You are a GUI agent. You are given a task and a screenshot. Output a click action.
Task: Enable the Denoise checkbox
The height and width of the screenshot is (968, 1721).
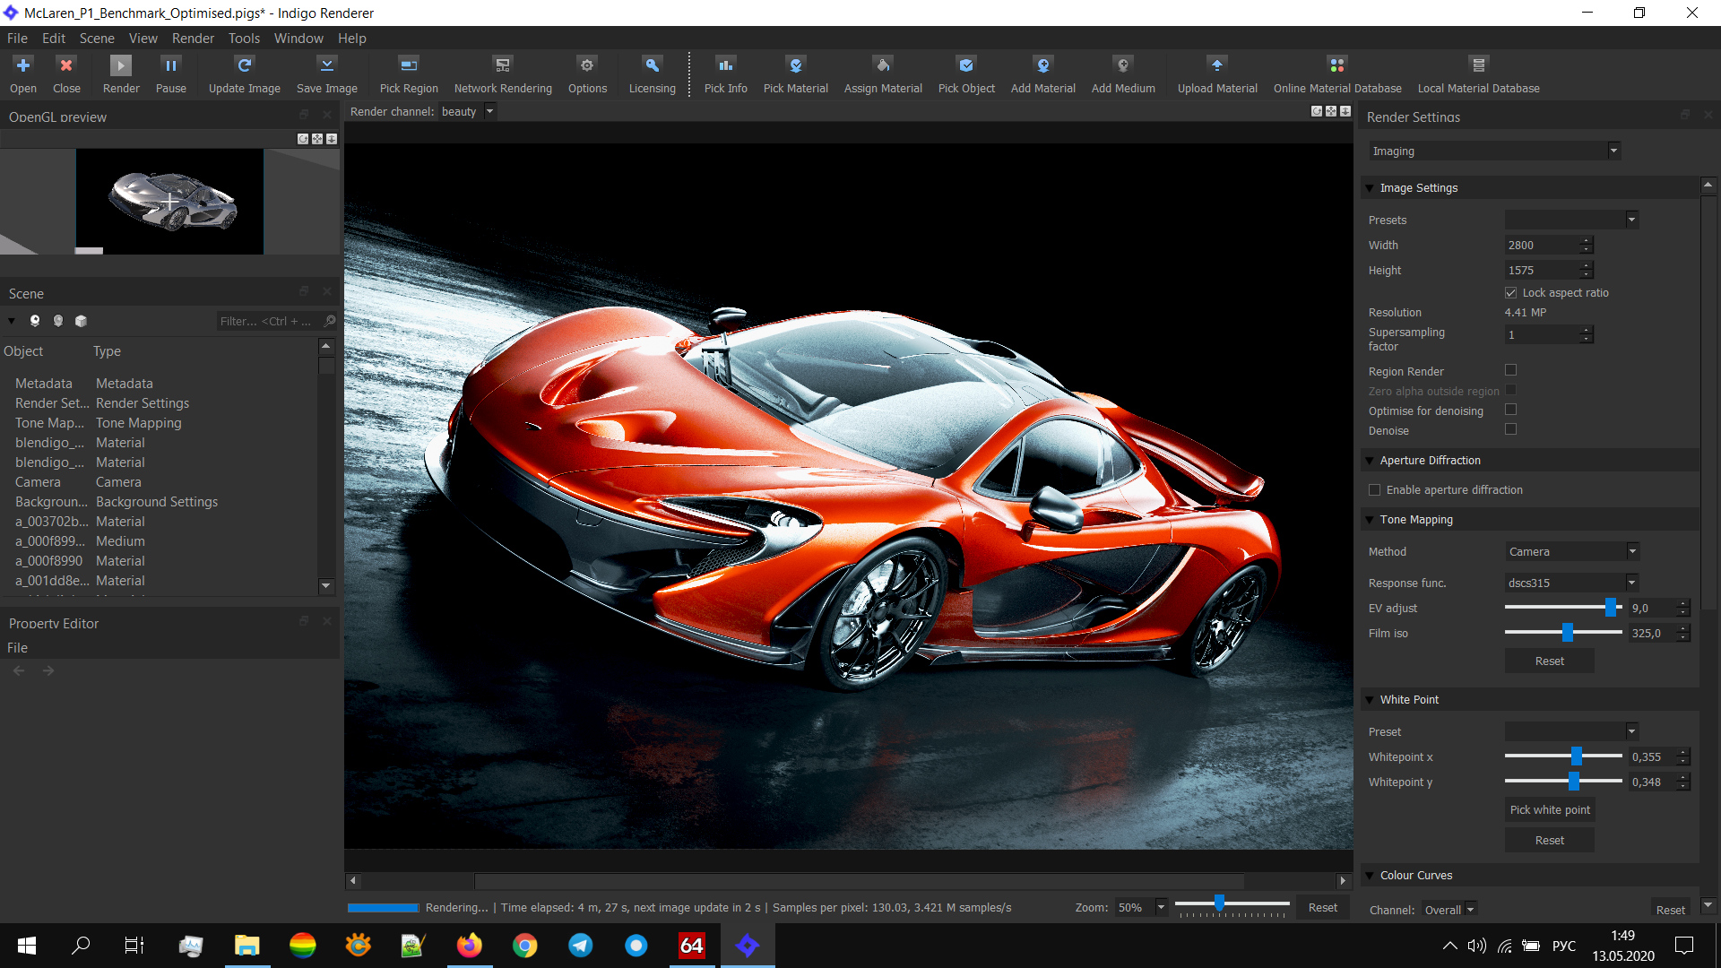click(x=1510, y=429)
